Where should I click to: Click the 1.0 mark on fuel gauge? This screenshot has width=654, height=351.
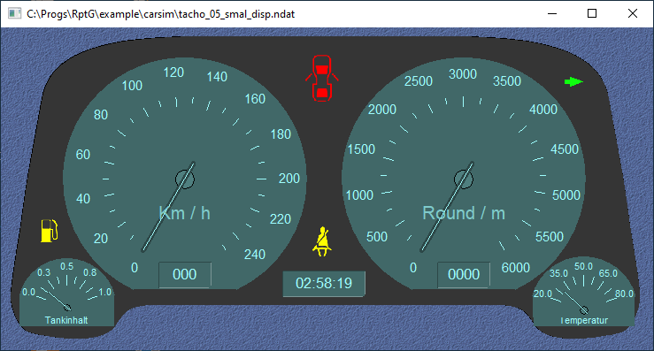[105, 292]
